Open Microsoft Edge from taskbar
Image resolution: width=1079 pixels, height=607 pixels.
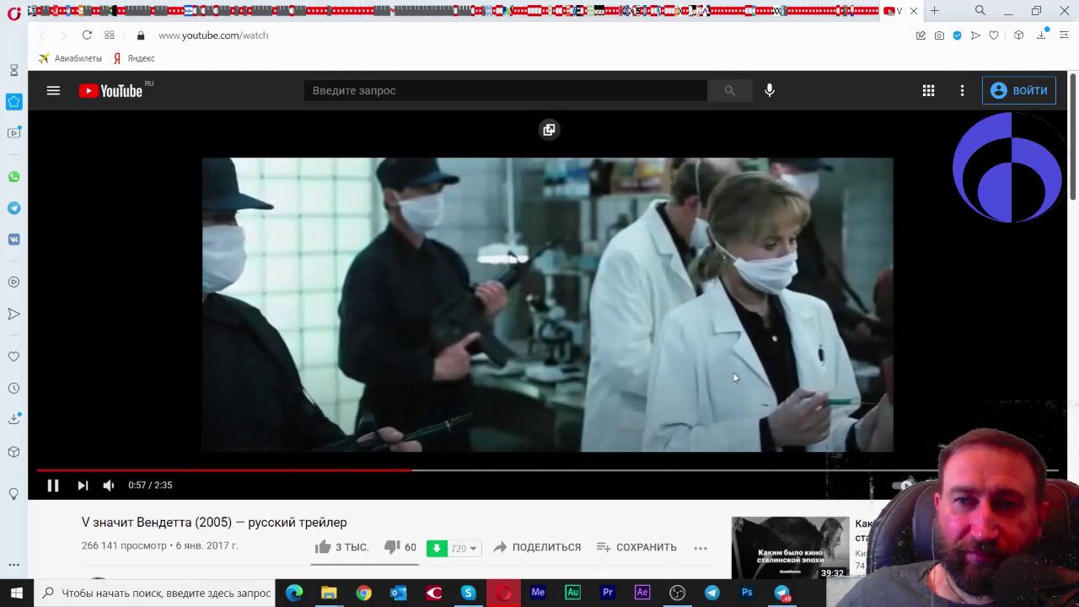293,593
